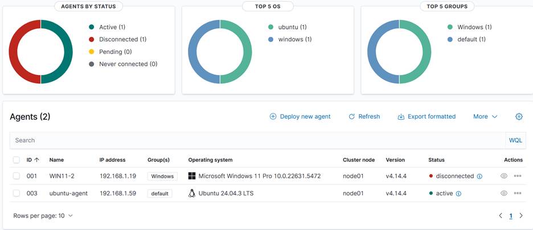
Task: Open three-dot actions menu for WIN11-2
Action: click(x=517, y=176)
